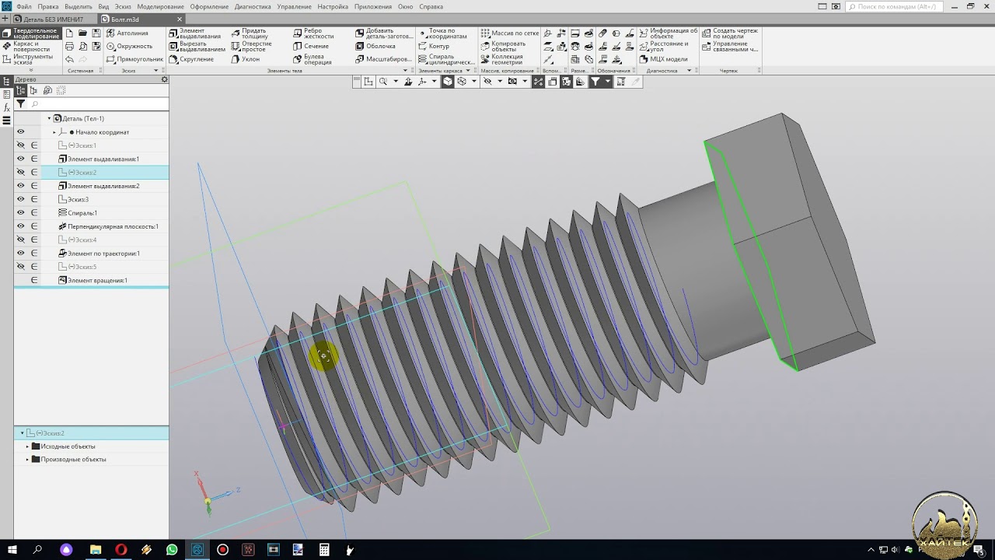995x560 pixels.
Task: Open Calculator from the taskbar
Action: click(324, 550)
